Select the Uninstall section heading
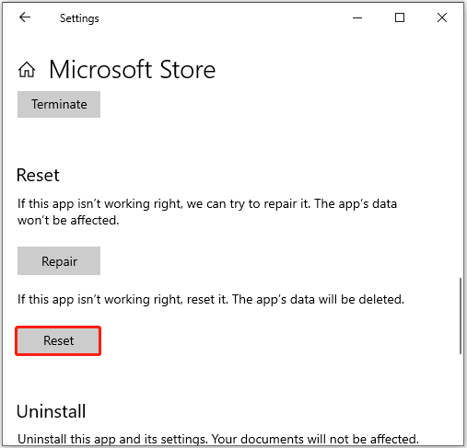 click(x=52, y=411)
